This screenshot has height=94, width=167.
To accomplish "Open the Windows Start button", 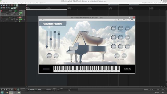I will pos(2,93).
